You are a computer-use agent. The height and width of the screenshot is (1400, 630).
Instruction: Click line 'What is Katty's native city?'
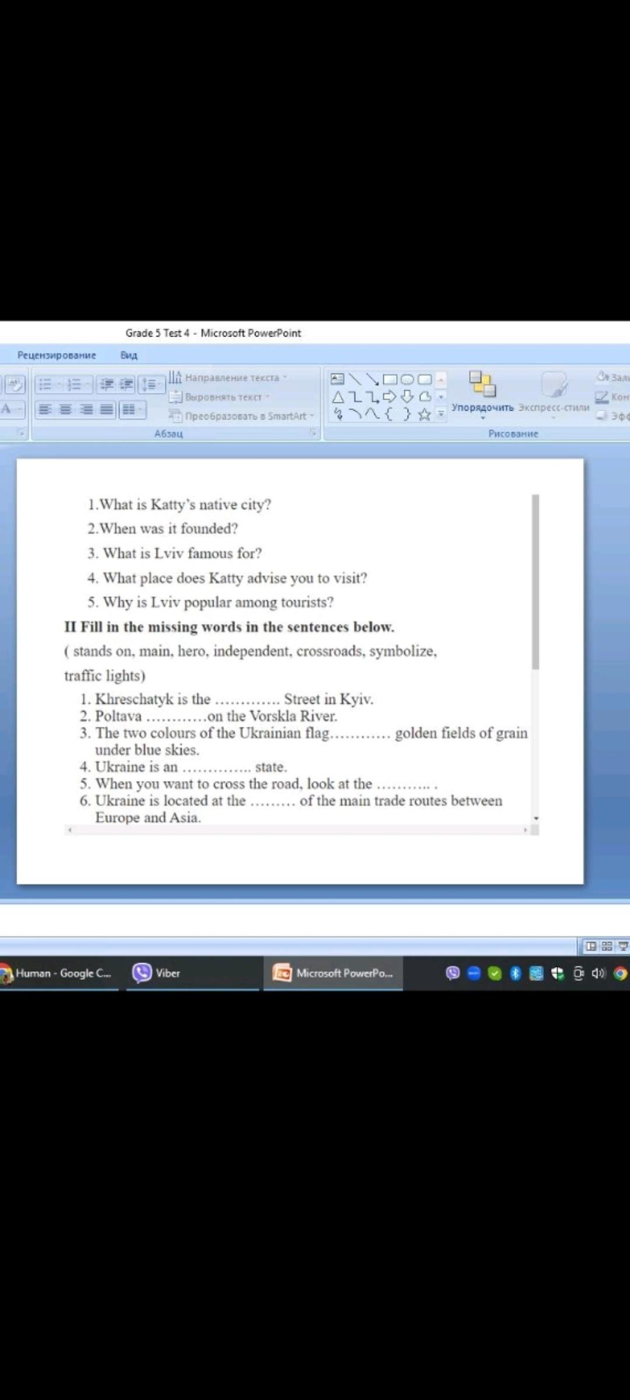tap(180, 505)
